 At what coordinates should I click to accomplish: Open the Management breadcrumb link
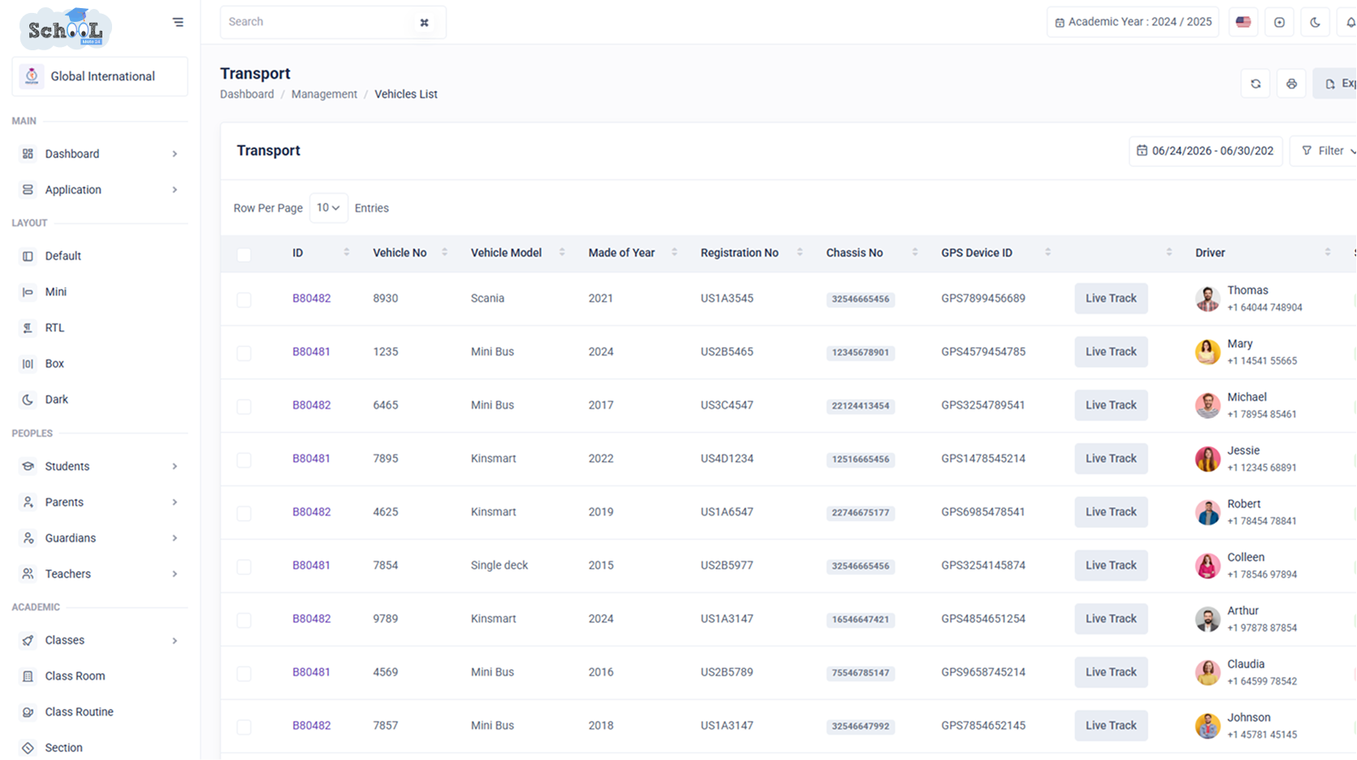324,94
